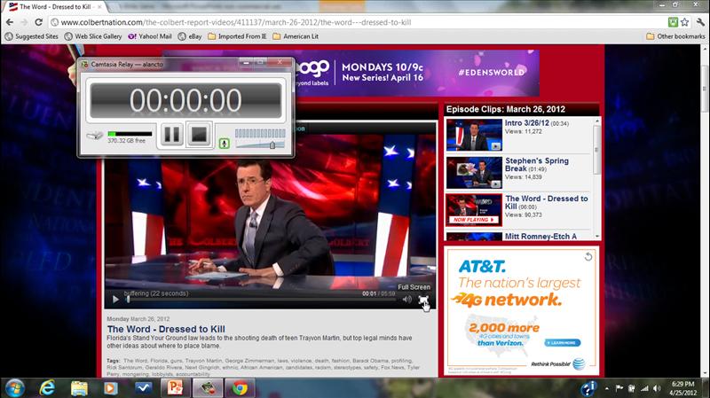Click the Barack Obama tag
Screen dimensions: 710x398
(370, 361)
